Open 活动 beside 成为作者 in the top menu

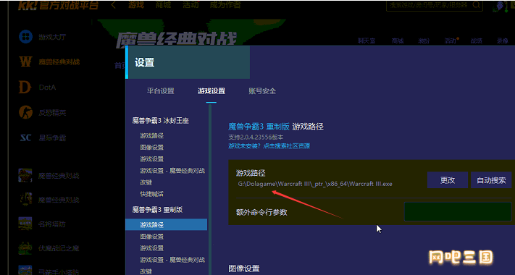pos(190,5)
